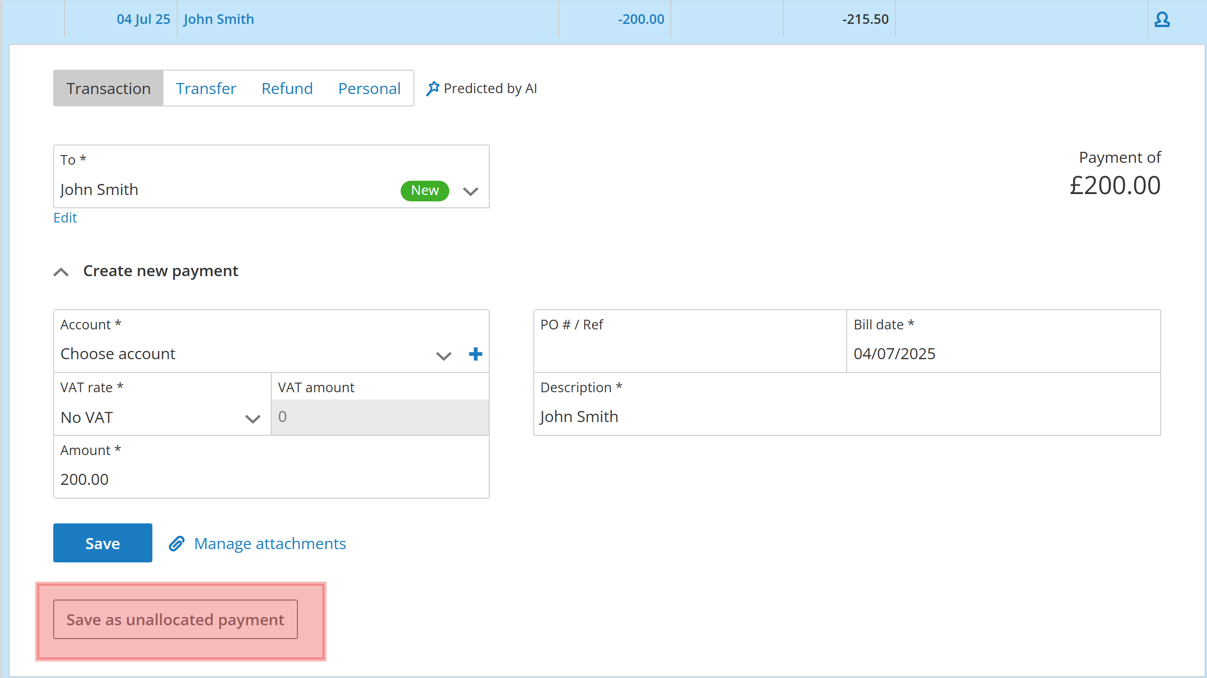Click the green New badge

click(x=425, y=190)
